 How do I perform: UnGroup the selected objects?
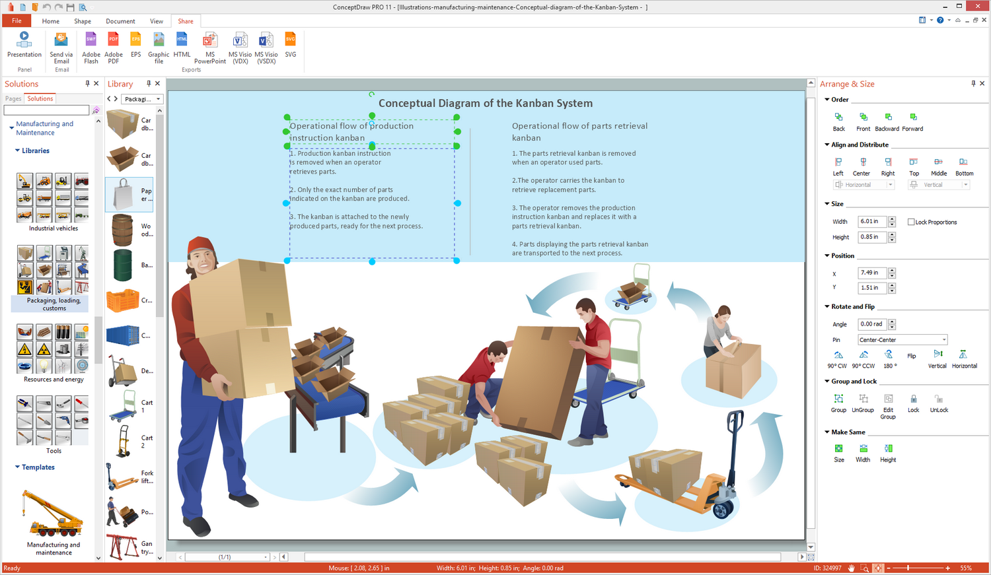(863, 403)
